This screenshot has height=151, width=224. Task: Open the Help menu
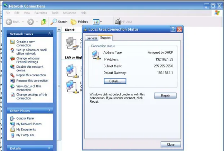tap(84, 13)
